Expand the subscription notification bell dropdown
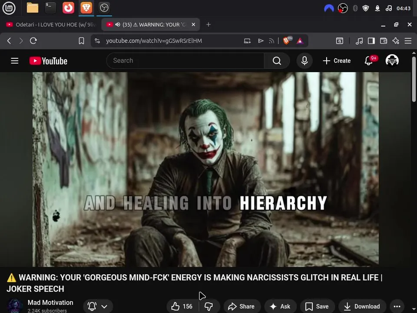The image size is (417, 313). click(x=98, y=306)
